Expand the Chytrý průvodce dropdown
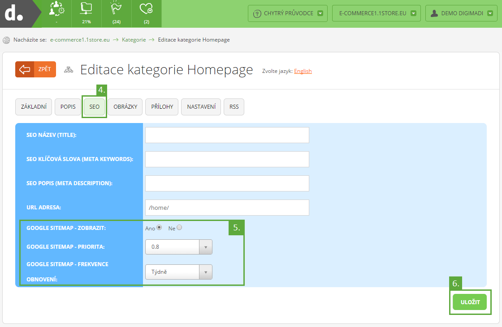This screenshot has height=327, width=502. click(320, 13)
